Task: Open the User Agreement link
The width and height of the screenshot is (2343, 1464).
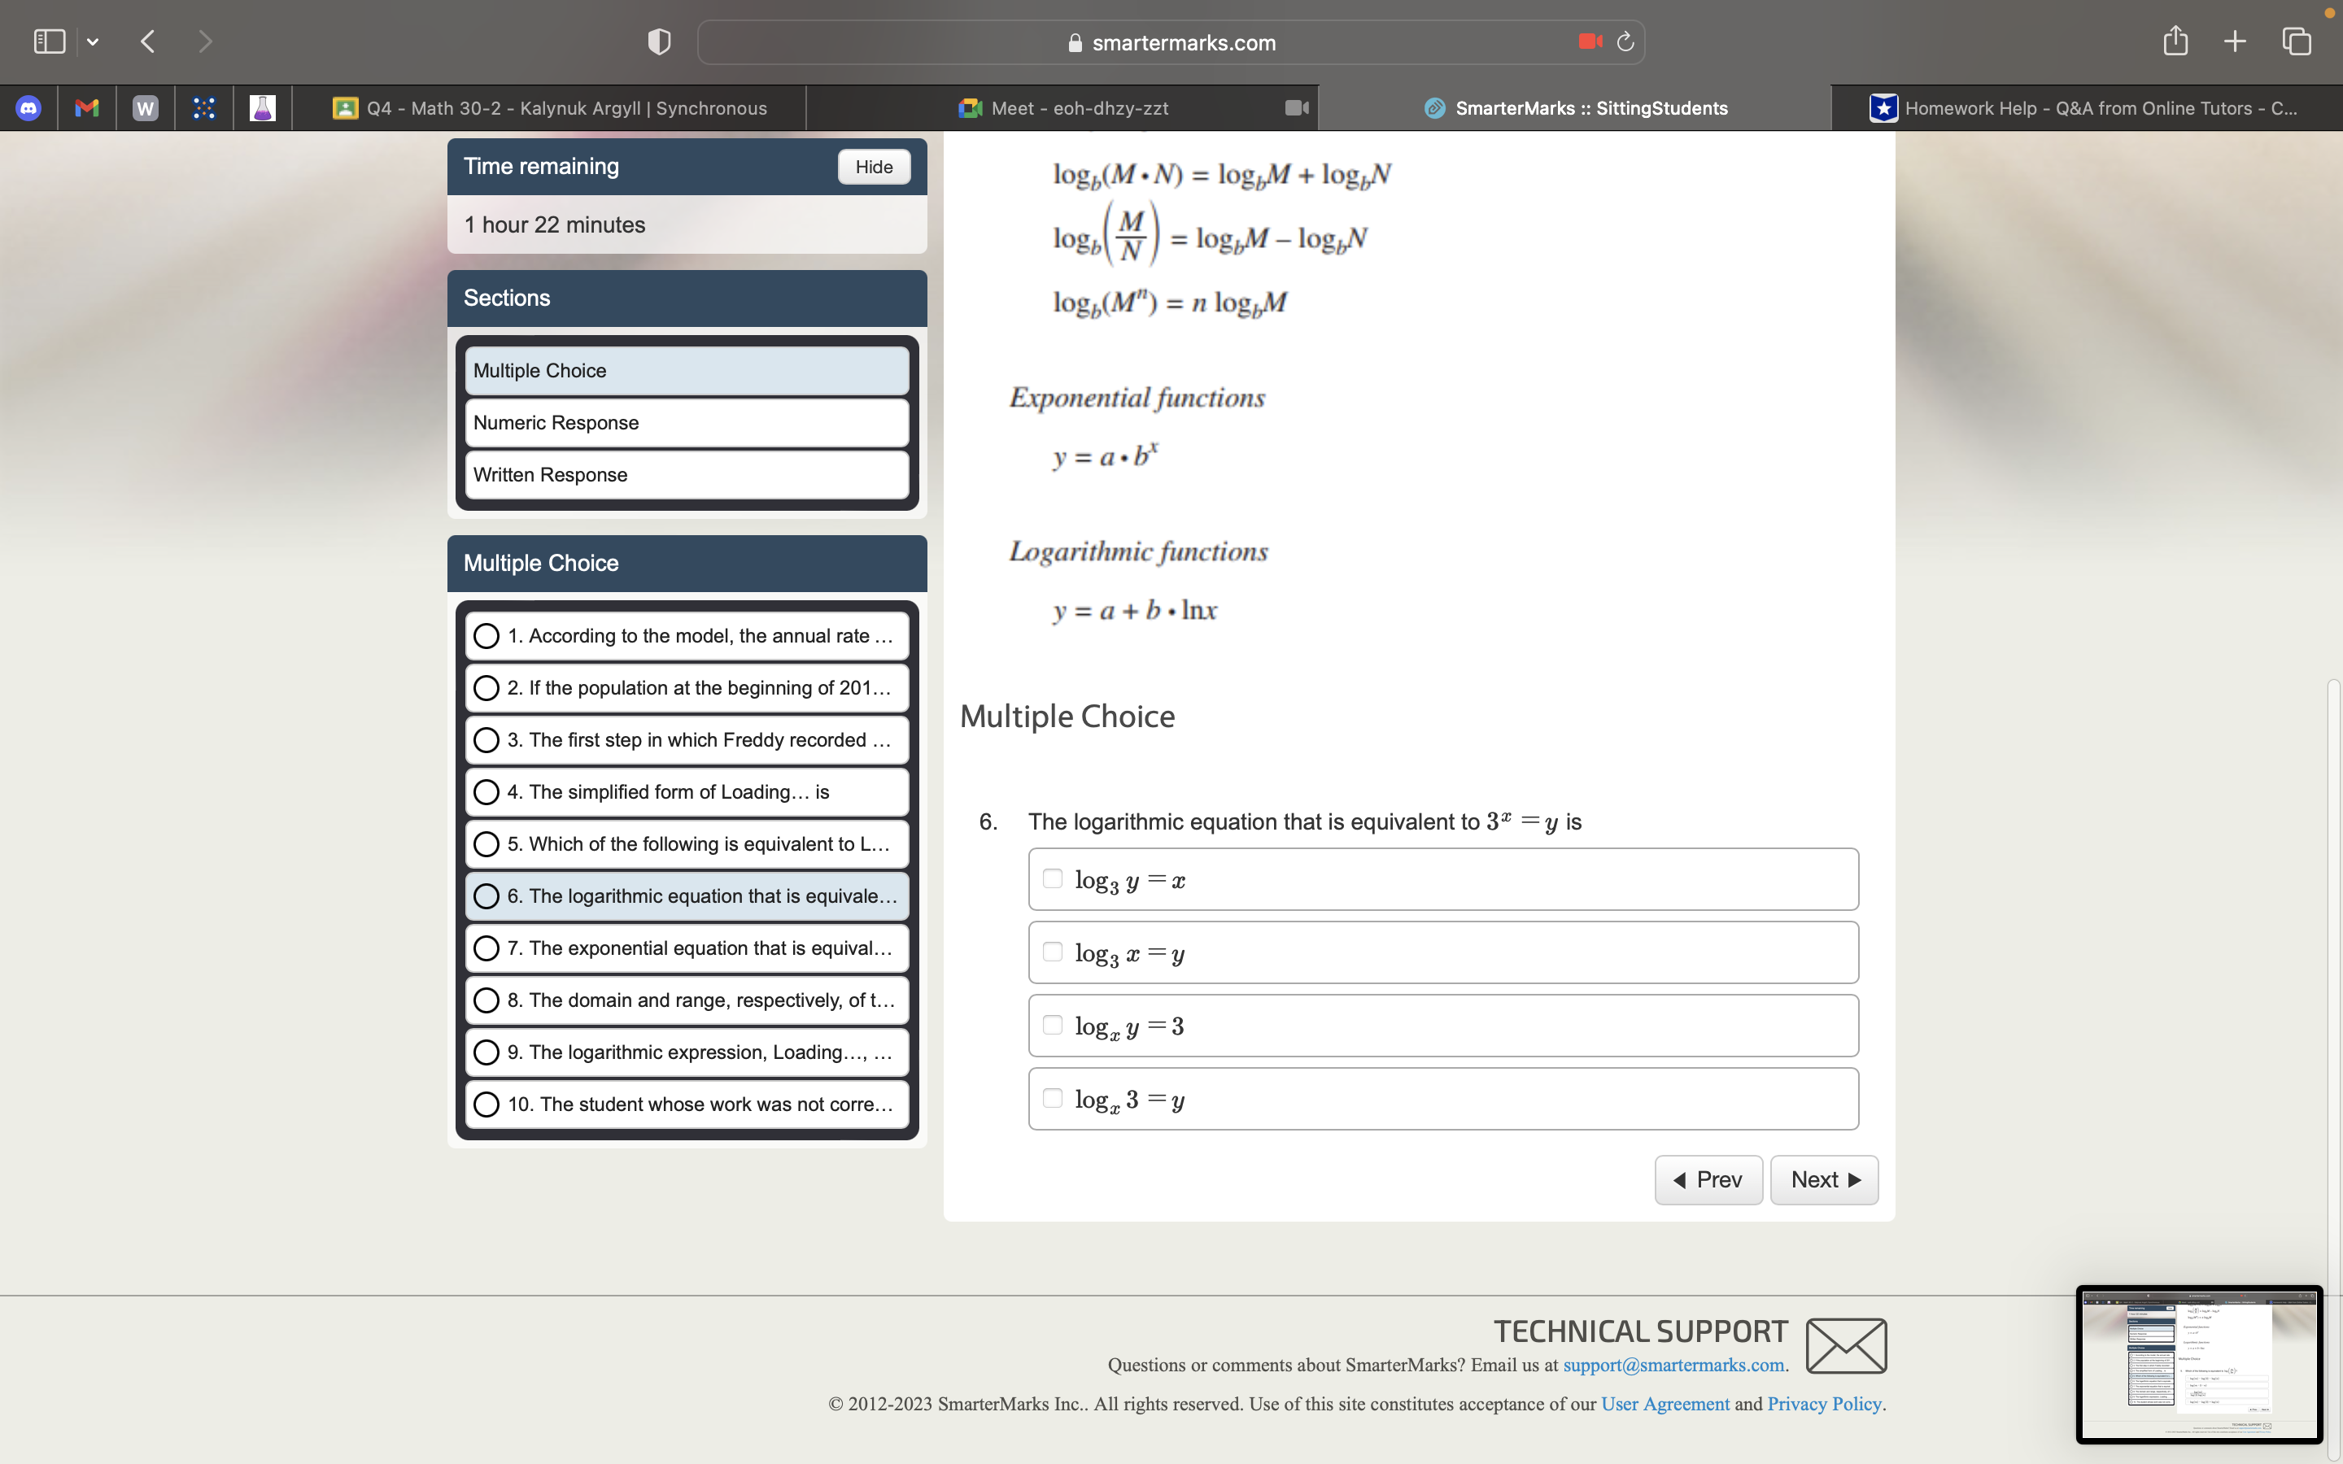Action: [x=1665, y=1403]
